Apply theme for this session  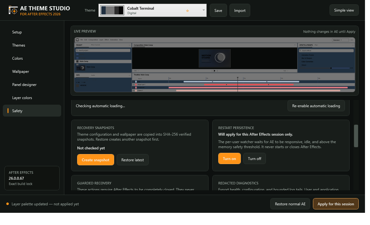(336, 204)
